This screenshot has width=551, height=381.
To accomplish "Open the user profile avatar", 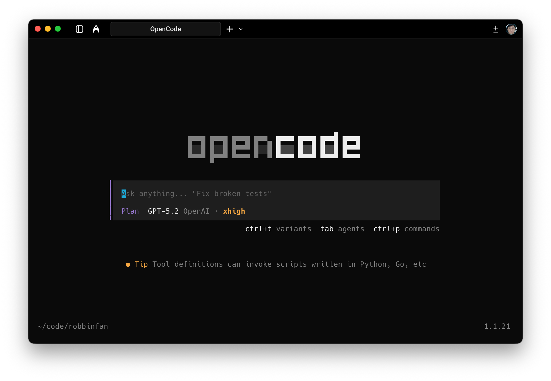I will (x=511, y=29).
